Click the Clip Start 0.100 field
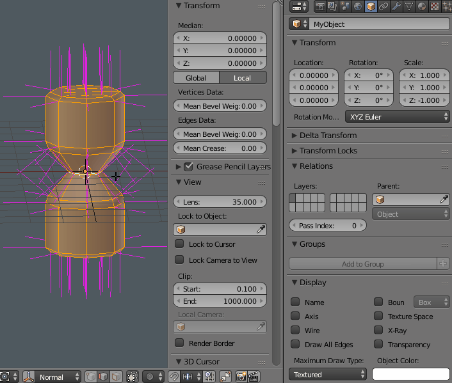Screen dimensions: 452x383 click(x=220, y=288)
